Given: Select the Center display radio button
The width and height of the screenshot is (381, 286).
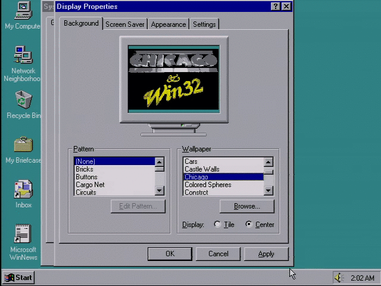Looking at the screenshot, I should click(x=249, y=224).
